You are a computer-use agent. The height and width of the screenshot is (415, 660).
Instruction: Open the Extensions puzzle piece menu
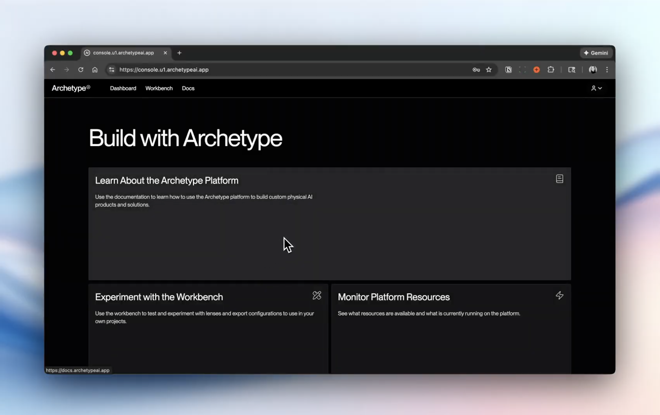pos(551,70)
